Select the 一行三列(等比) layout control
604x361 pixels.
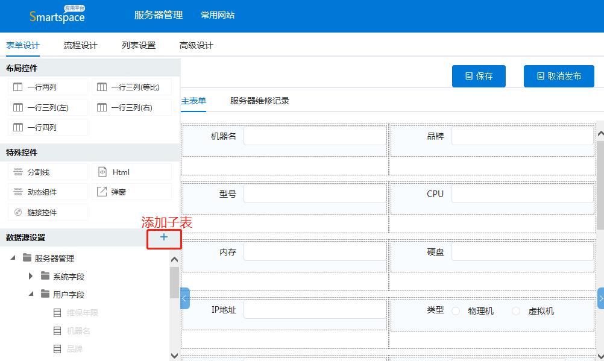(x=132, y=87)
